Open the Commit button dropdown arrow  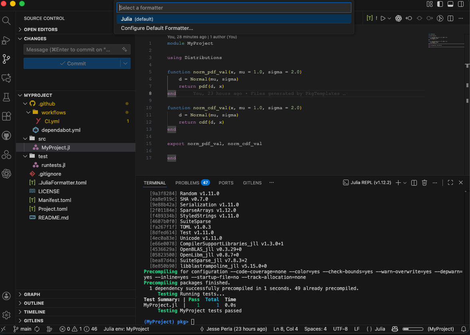point(125,63)
